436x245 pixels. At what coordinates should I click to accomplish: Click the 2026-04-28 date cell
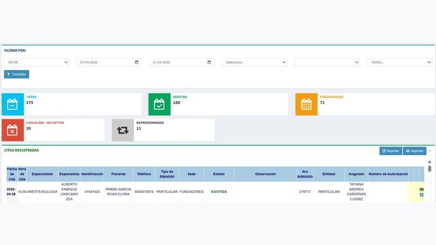[x=11, y=192]
